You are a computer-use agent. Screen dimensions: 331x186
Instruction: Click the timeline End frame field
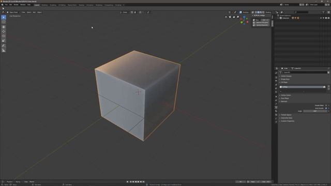click(266, 182)
